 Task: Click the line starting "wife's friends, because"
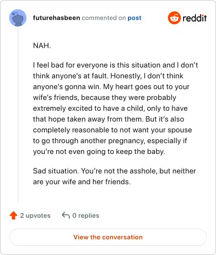105,98
